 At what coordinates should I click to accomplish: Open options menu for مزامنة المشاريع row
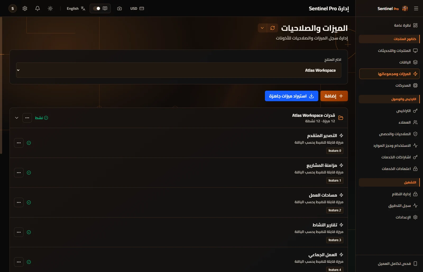pos(19,173)
